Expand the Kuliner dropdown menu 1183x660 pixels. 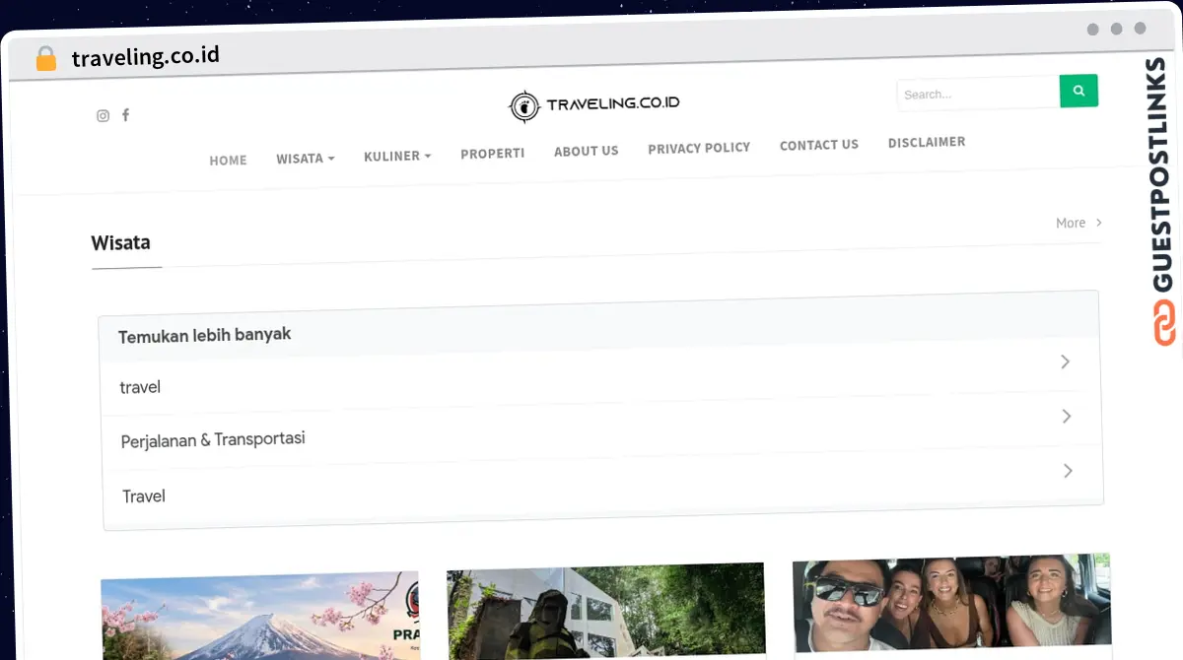[x=397, y=156]
